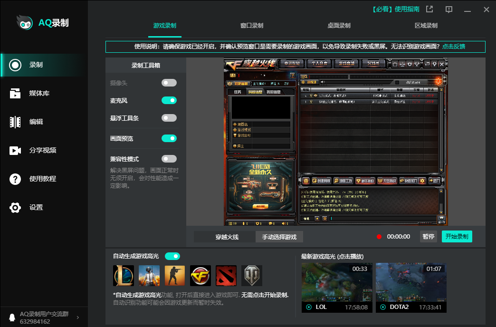Screen dimensions: 496x327
Task: Select the PUBG game icon
Action: click(149, 275)
